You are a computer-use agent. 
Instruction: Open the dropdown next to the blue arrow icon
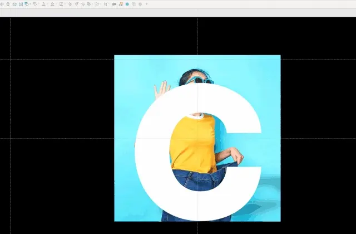pyautogui.click(x=31, y=4)
